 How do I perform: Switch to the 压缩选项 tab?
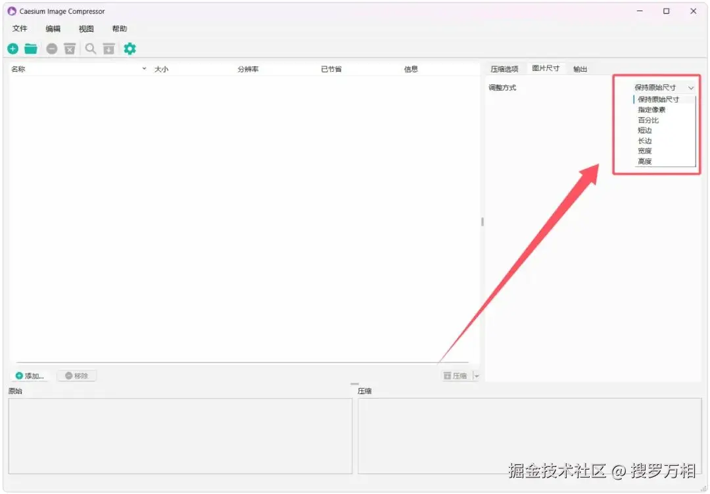(x=505, y=68)
